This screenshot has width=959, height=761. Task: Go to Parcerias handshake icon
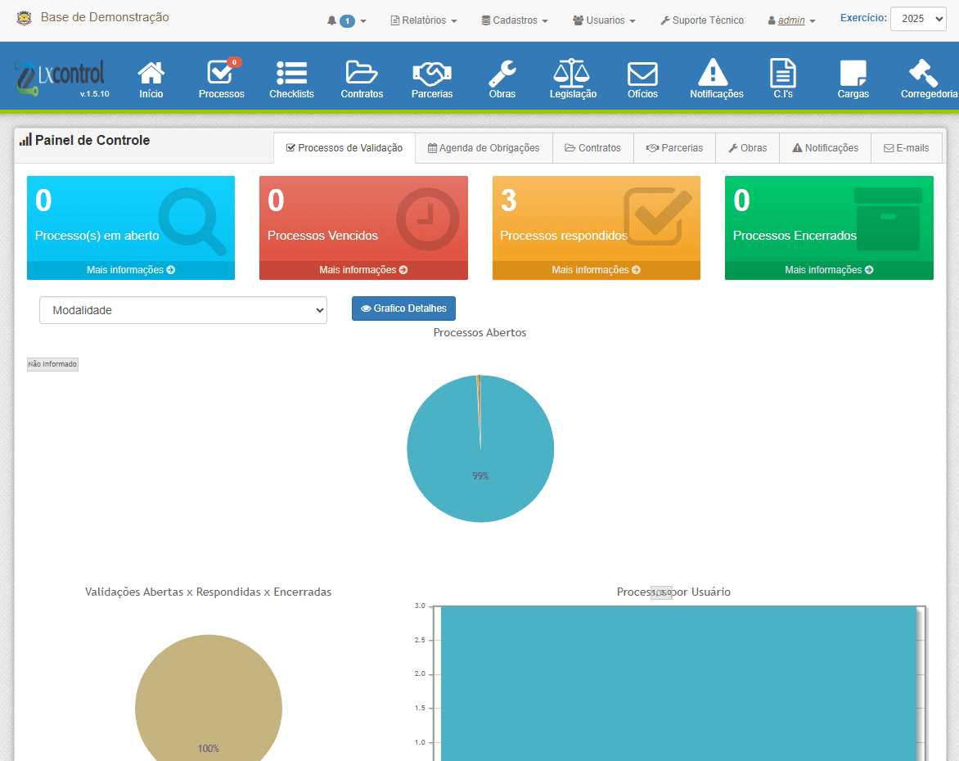pos(432,79)
